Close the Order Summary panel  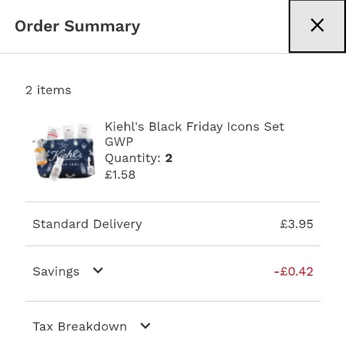tap(317, 25)
